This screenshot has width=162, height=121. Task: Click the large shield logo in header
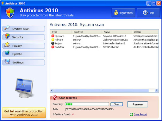(x=10, y=13)
